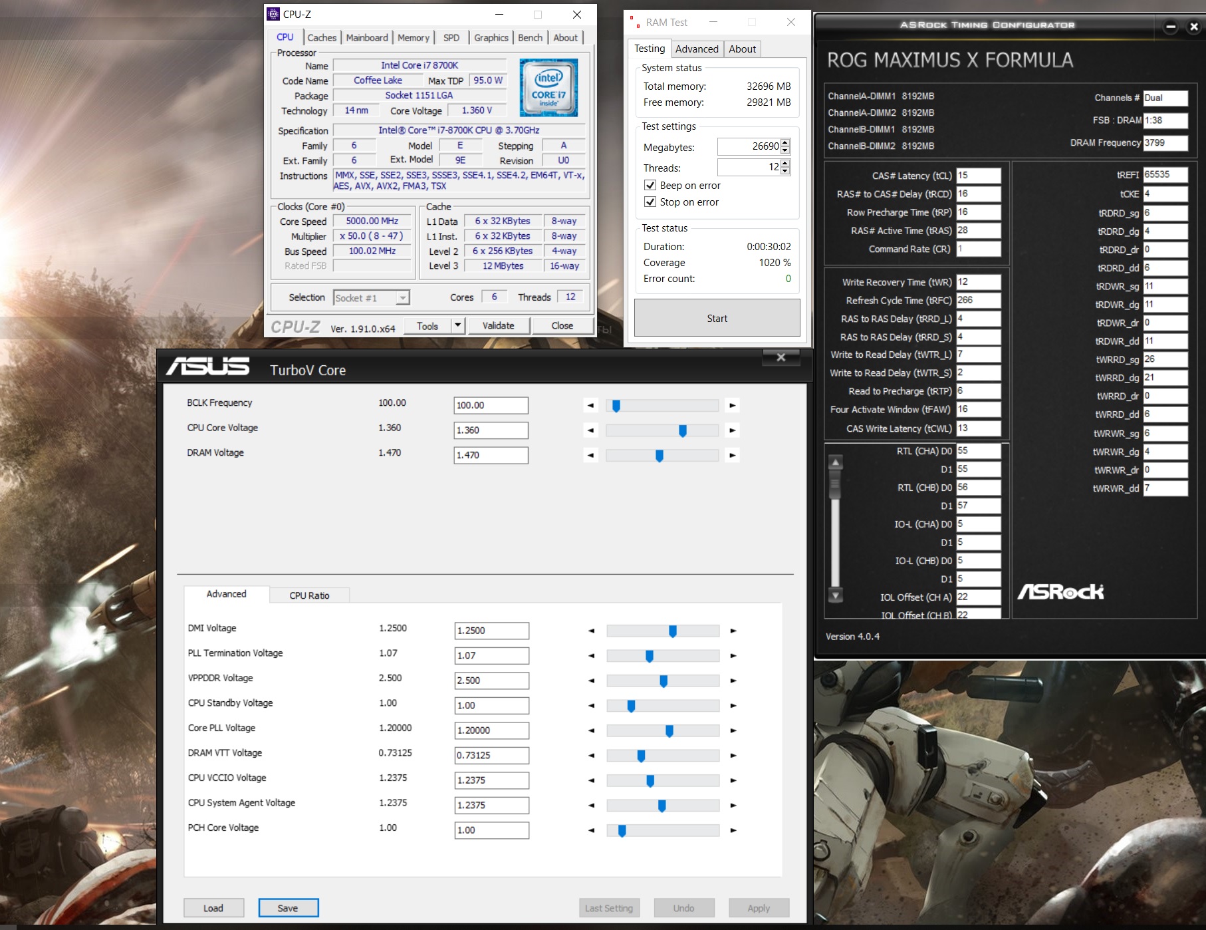Click right arrow for DRAM Voltage

tap(732, 455)
